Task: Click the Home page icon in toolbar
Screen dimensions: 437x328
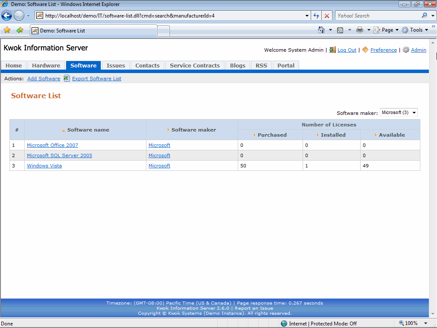Action: (x=321, y=30)
